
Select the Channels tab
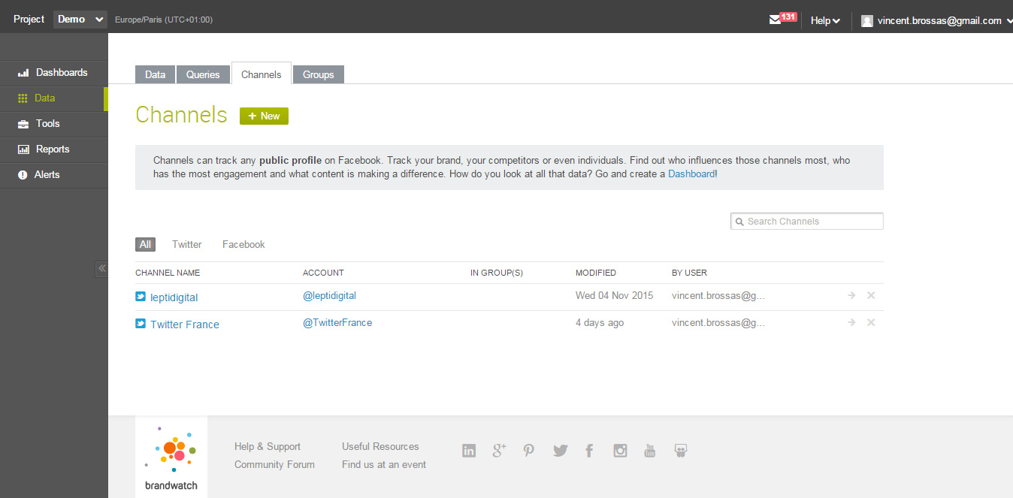[262, 74]
